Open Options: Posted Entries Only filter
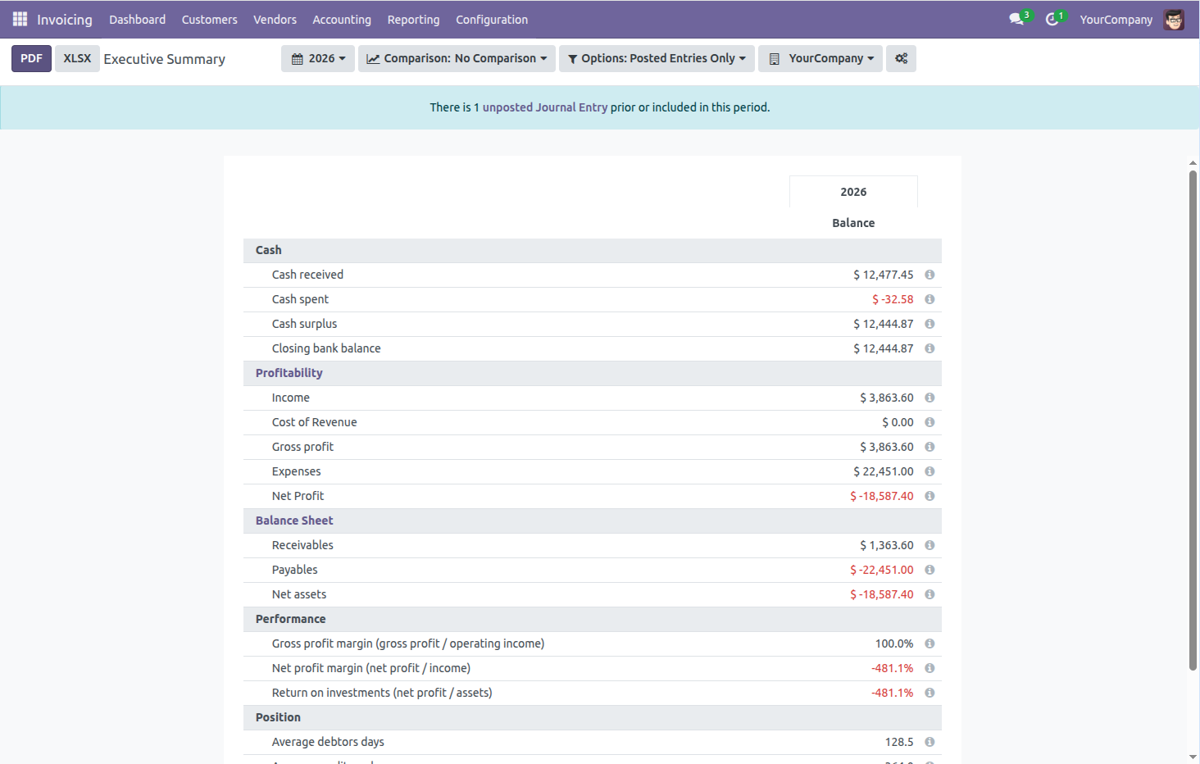 657,58
